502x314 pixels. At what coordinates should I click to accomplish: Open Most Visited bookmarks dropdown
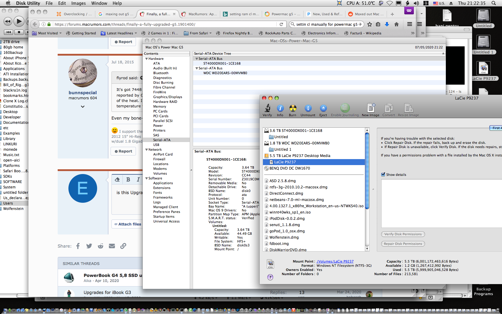click(47, 33)
